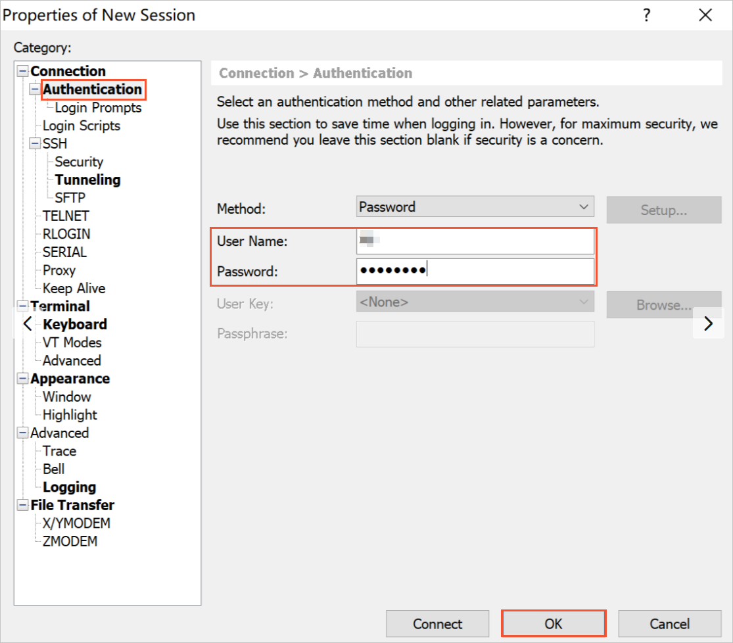Open the Login Prompts settings
733x643 pixels.
pyautogui.click(x=98, y=108)
